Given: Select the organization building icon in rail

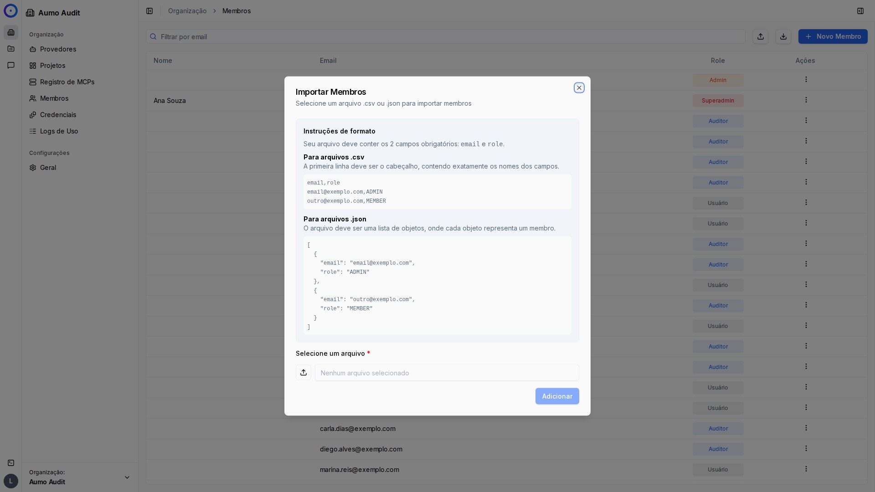Looking at the screenshot, I should [x=11, y=32].
